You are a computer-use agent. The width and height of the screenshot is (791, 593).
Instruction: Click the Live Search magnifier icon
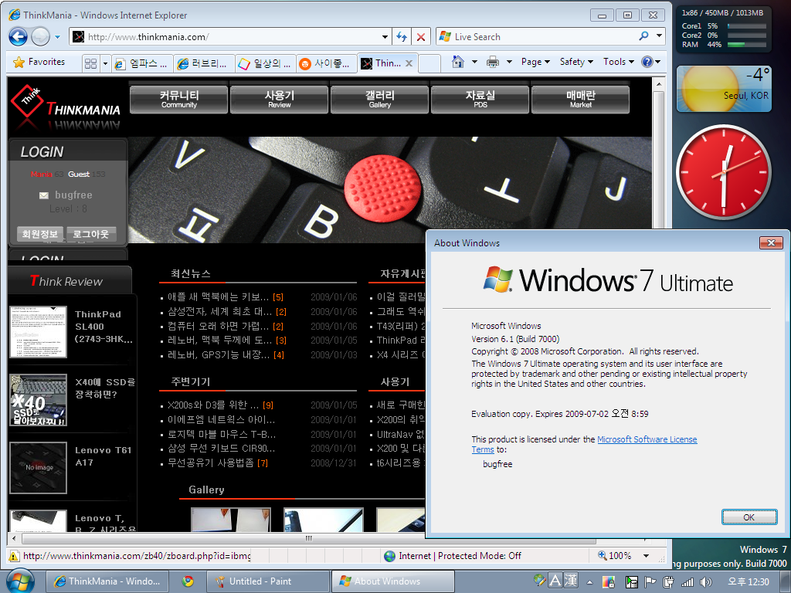[x=643, y=36]
